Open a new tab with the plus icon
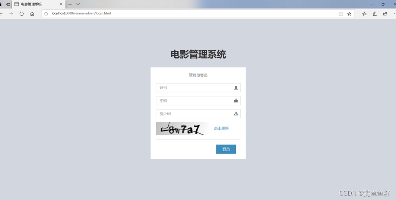This screenshot has height=200, width=396. point(70,4)
